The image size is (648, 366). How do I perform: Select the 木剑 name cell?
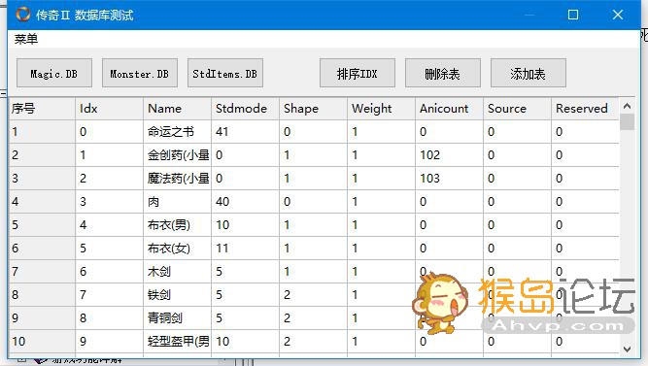coord(177,272)
